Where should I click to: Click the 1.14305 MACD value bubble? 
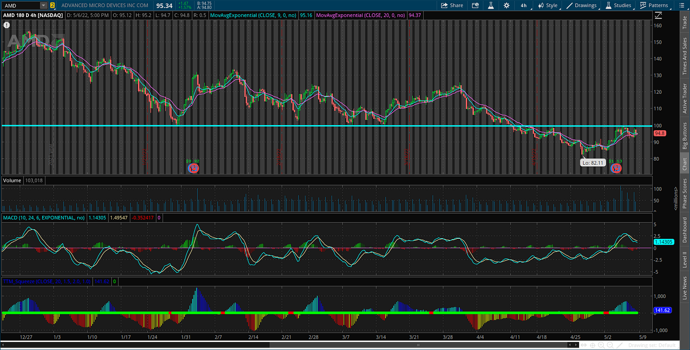[x=663, y=242]
